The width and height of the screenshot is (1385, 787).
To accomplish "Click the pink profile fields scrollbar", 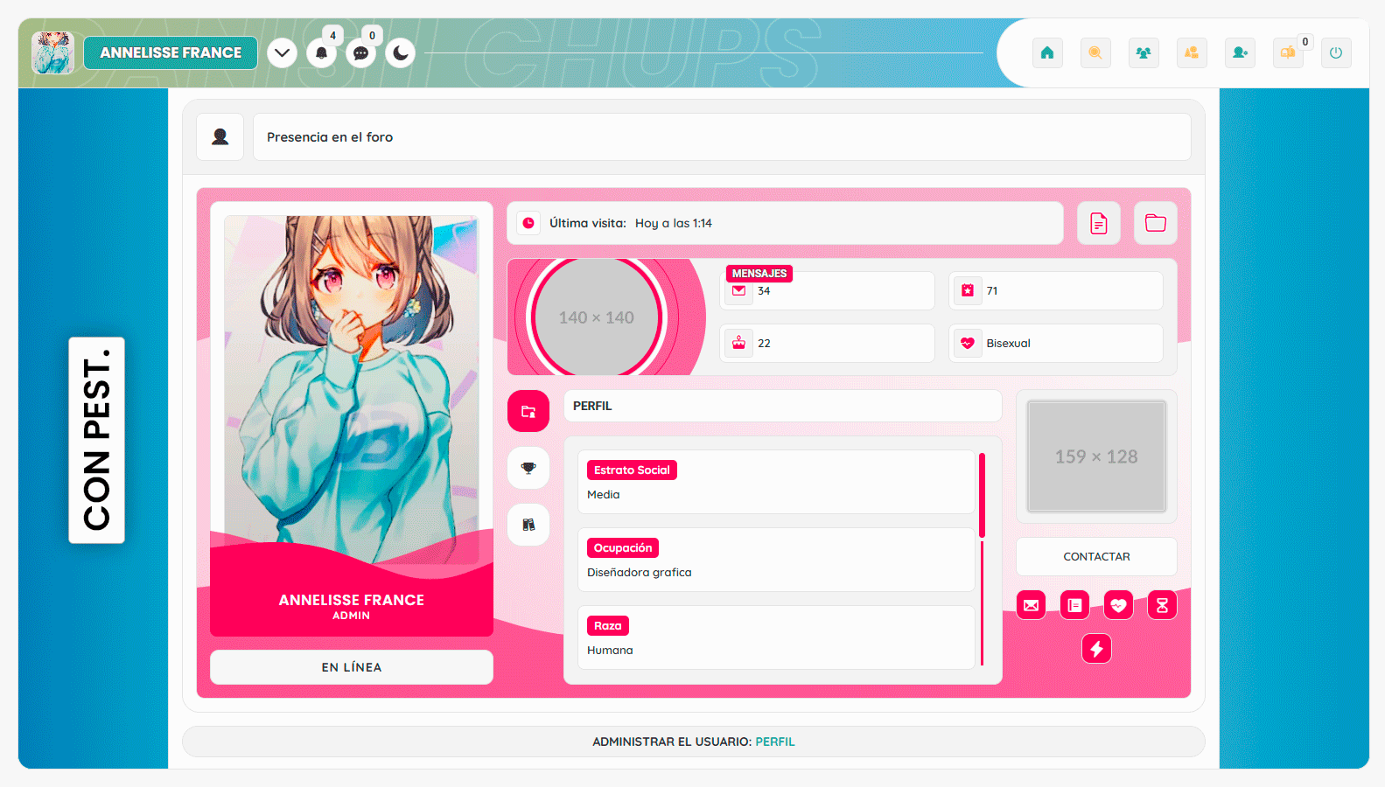I will [982, 496].
